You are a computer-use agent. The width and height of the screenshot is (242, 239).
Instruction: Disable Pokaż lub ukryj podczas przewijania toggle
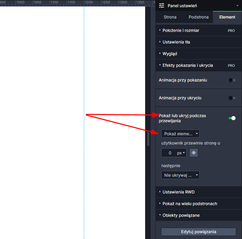coord(232,118)
